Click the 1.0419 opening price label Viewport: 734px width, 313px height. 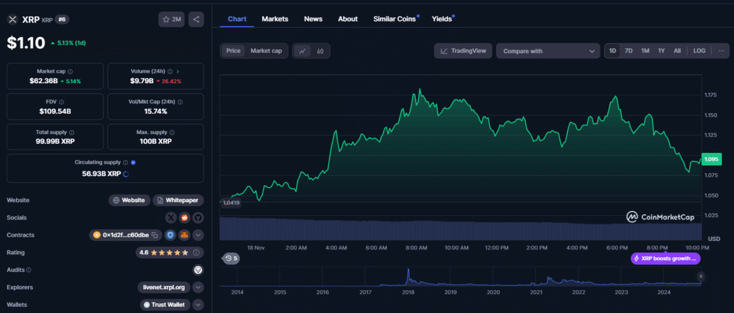click(231, 202)
